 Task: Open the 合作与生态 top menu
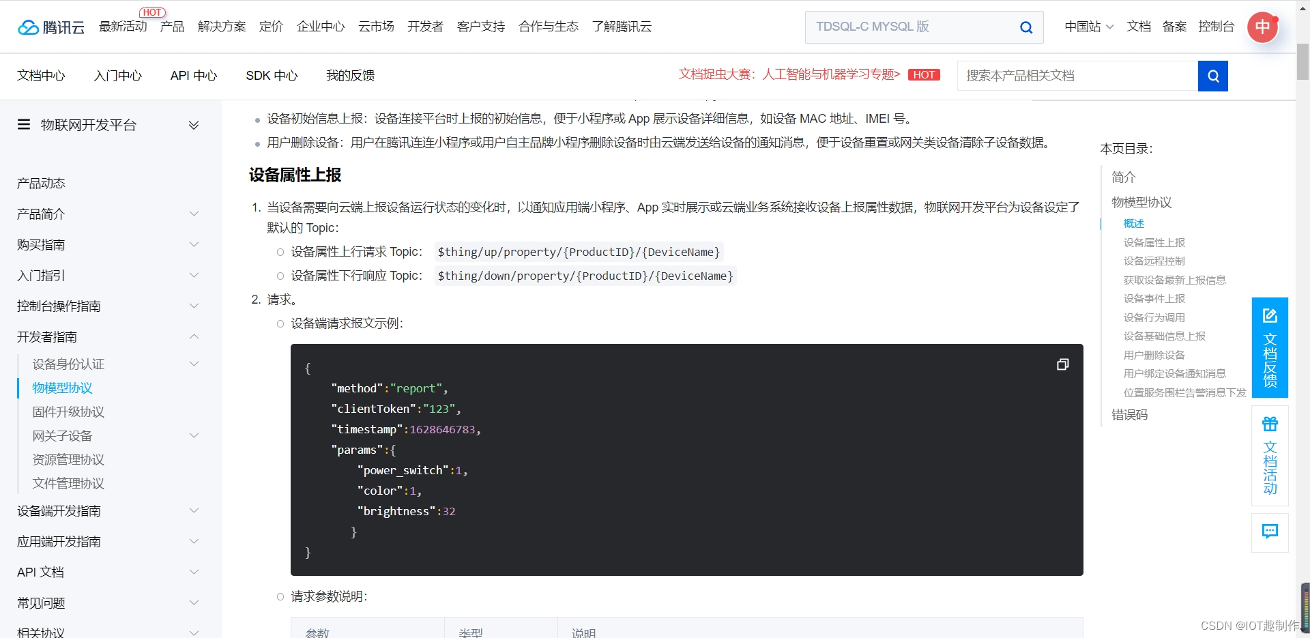pyautogui.click(x=549, y=27)
